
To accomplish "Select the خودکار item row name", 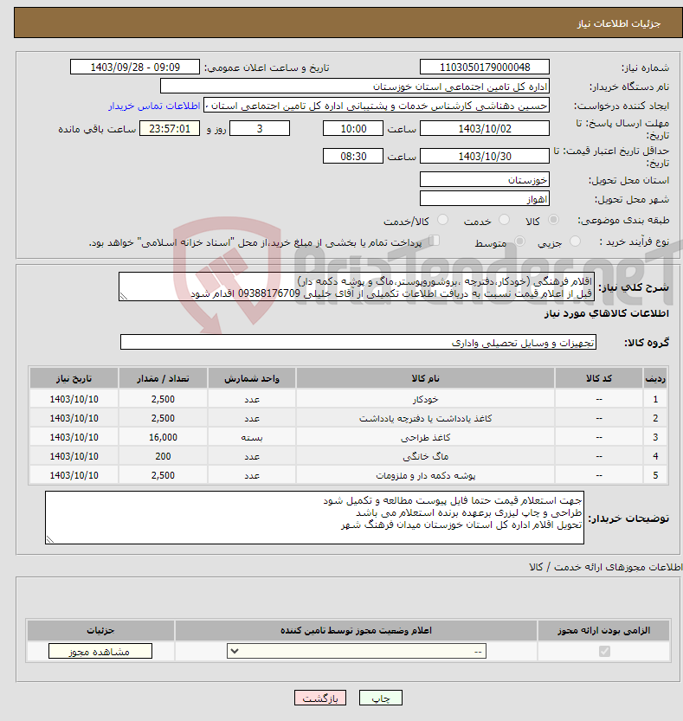I will click(425, 400).
